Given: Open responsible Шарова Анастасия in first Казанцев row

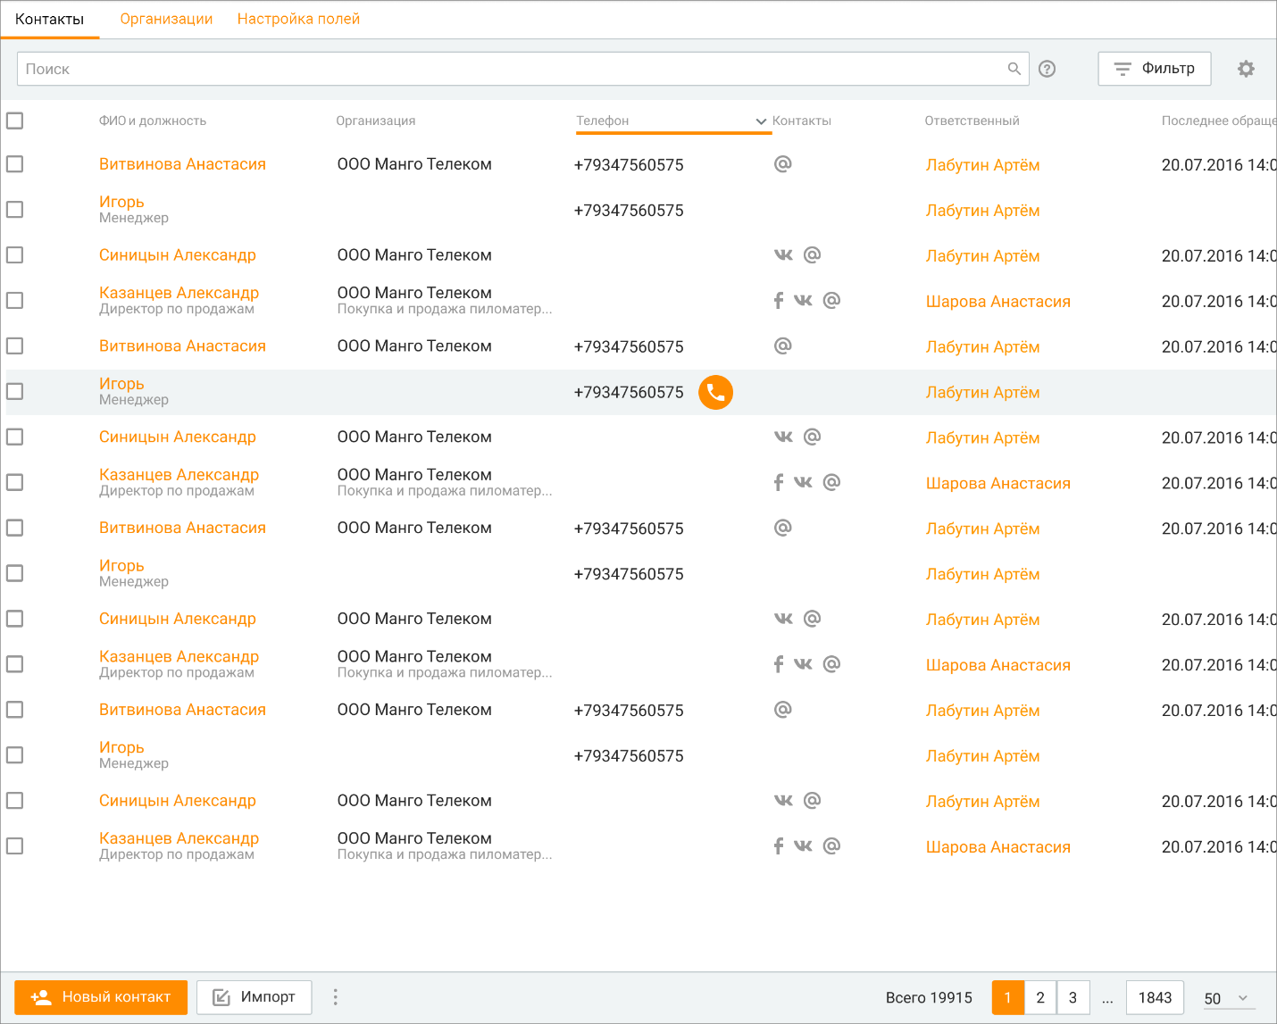Looking at the screenshot, I should pyautogui.click(x=997, y=302).
